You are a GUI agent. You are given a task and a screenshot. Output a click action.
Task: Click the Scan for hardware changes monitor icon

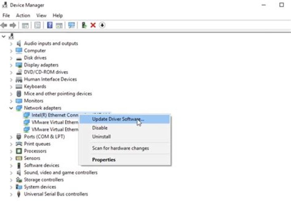pos(72,25)
